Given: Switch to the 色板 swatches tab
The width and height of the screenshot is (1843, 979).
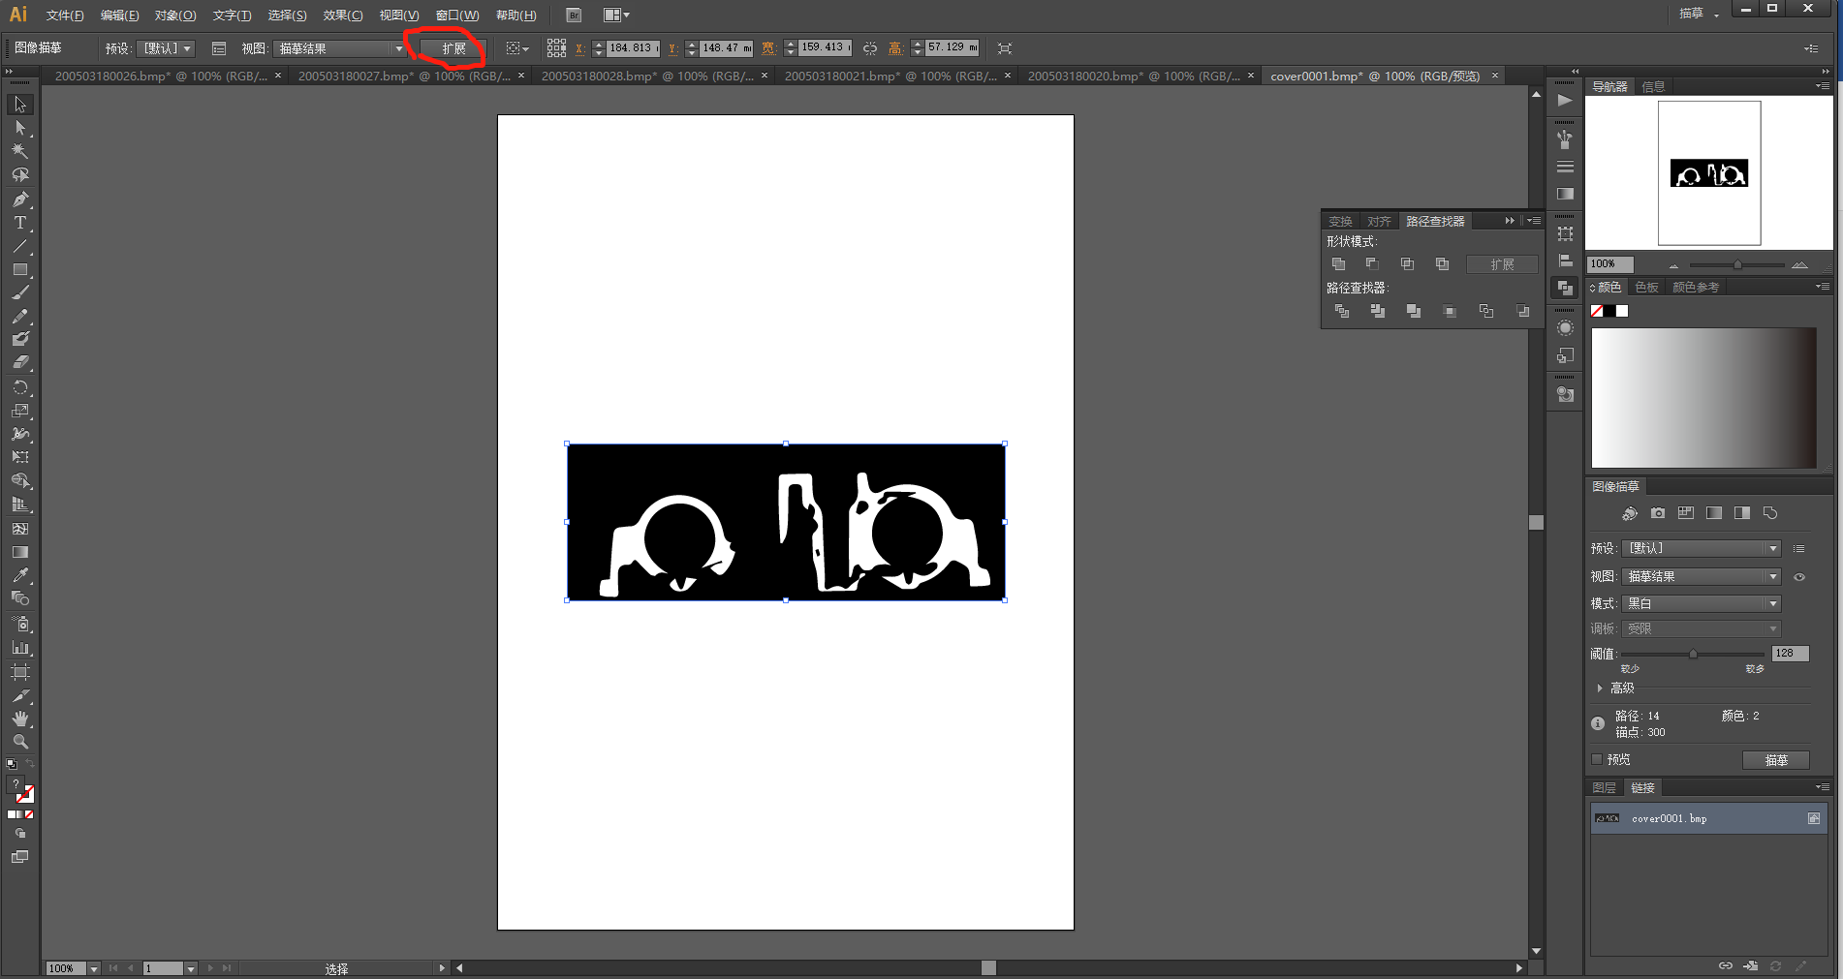Looking at the screenshot, I should pos(1646,287).
